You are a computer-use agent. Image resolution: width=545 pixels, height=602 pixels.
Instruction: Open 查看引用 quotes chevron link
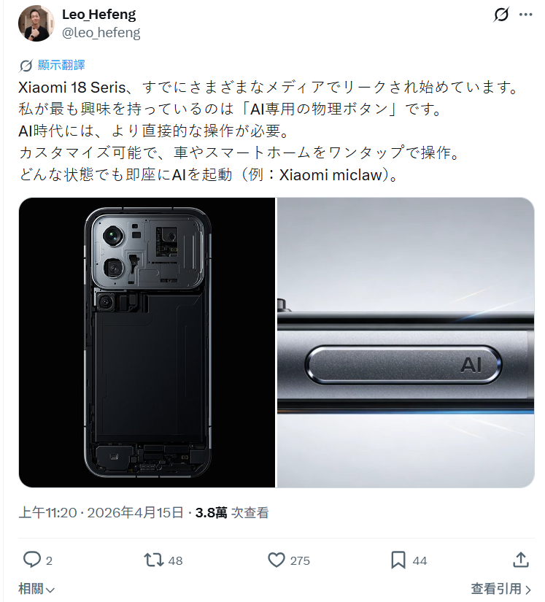tap(501, 589)
